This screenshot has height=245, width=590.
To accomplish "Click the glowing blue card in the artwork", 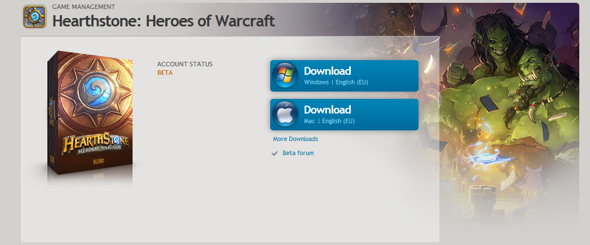I will [488, 158].
